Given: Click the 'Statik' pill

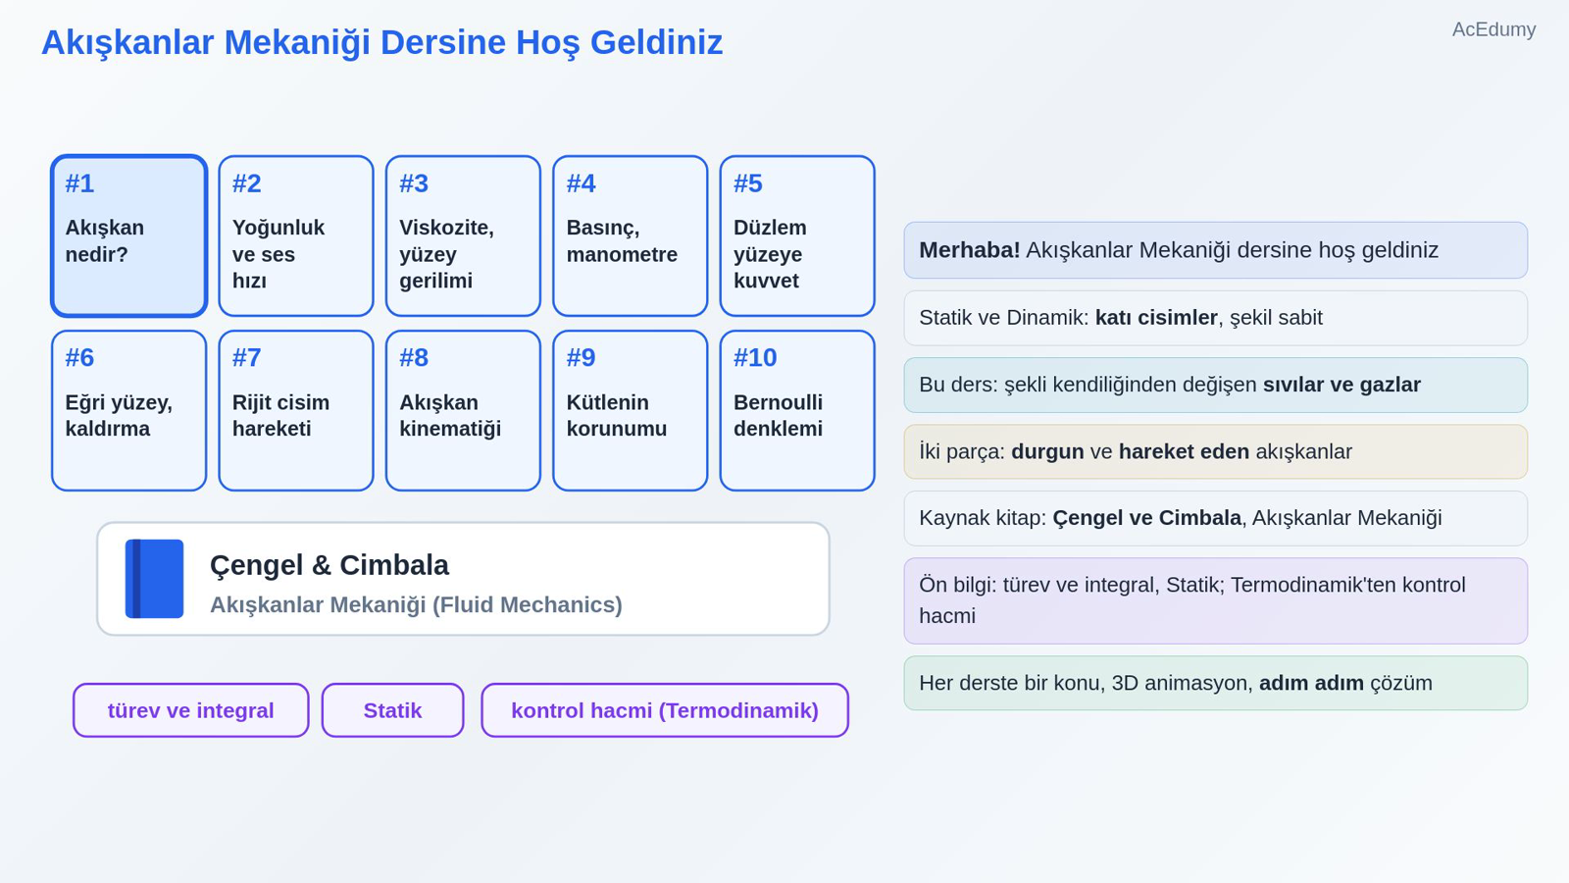Looking at the screenshot, I should (x=393, y=710).
